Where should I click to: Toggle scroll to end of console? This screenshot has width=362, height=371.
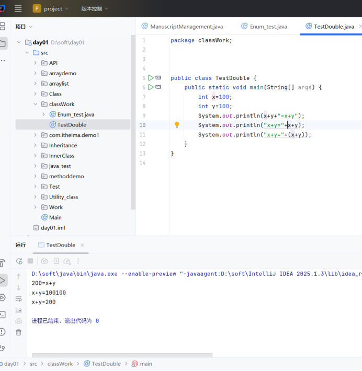19,310
